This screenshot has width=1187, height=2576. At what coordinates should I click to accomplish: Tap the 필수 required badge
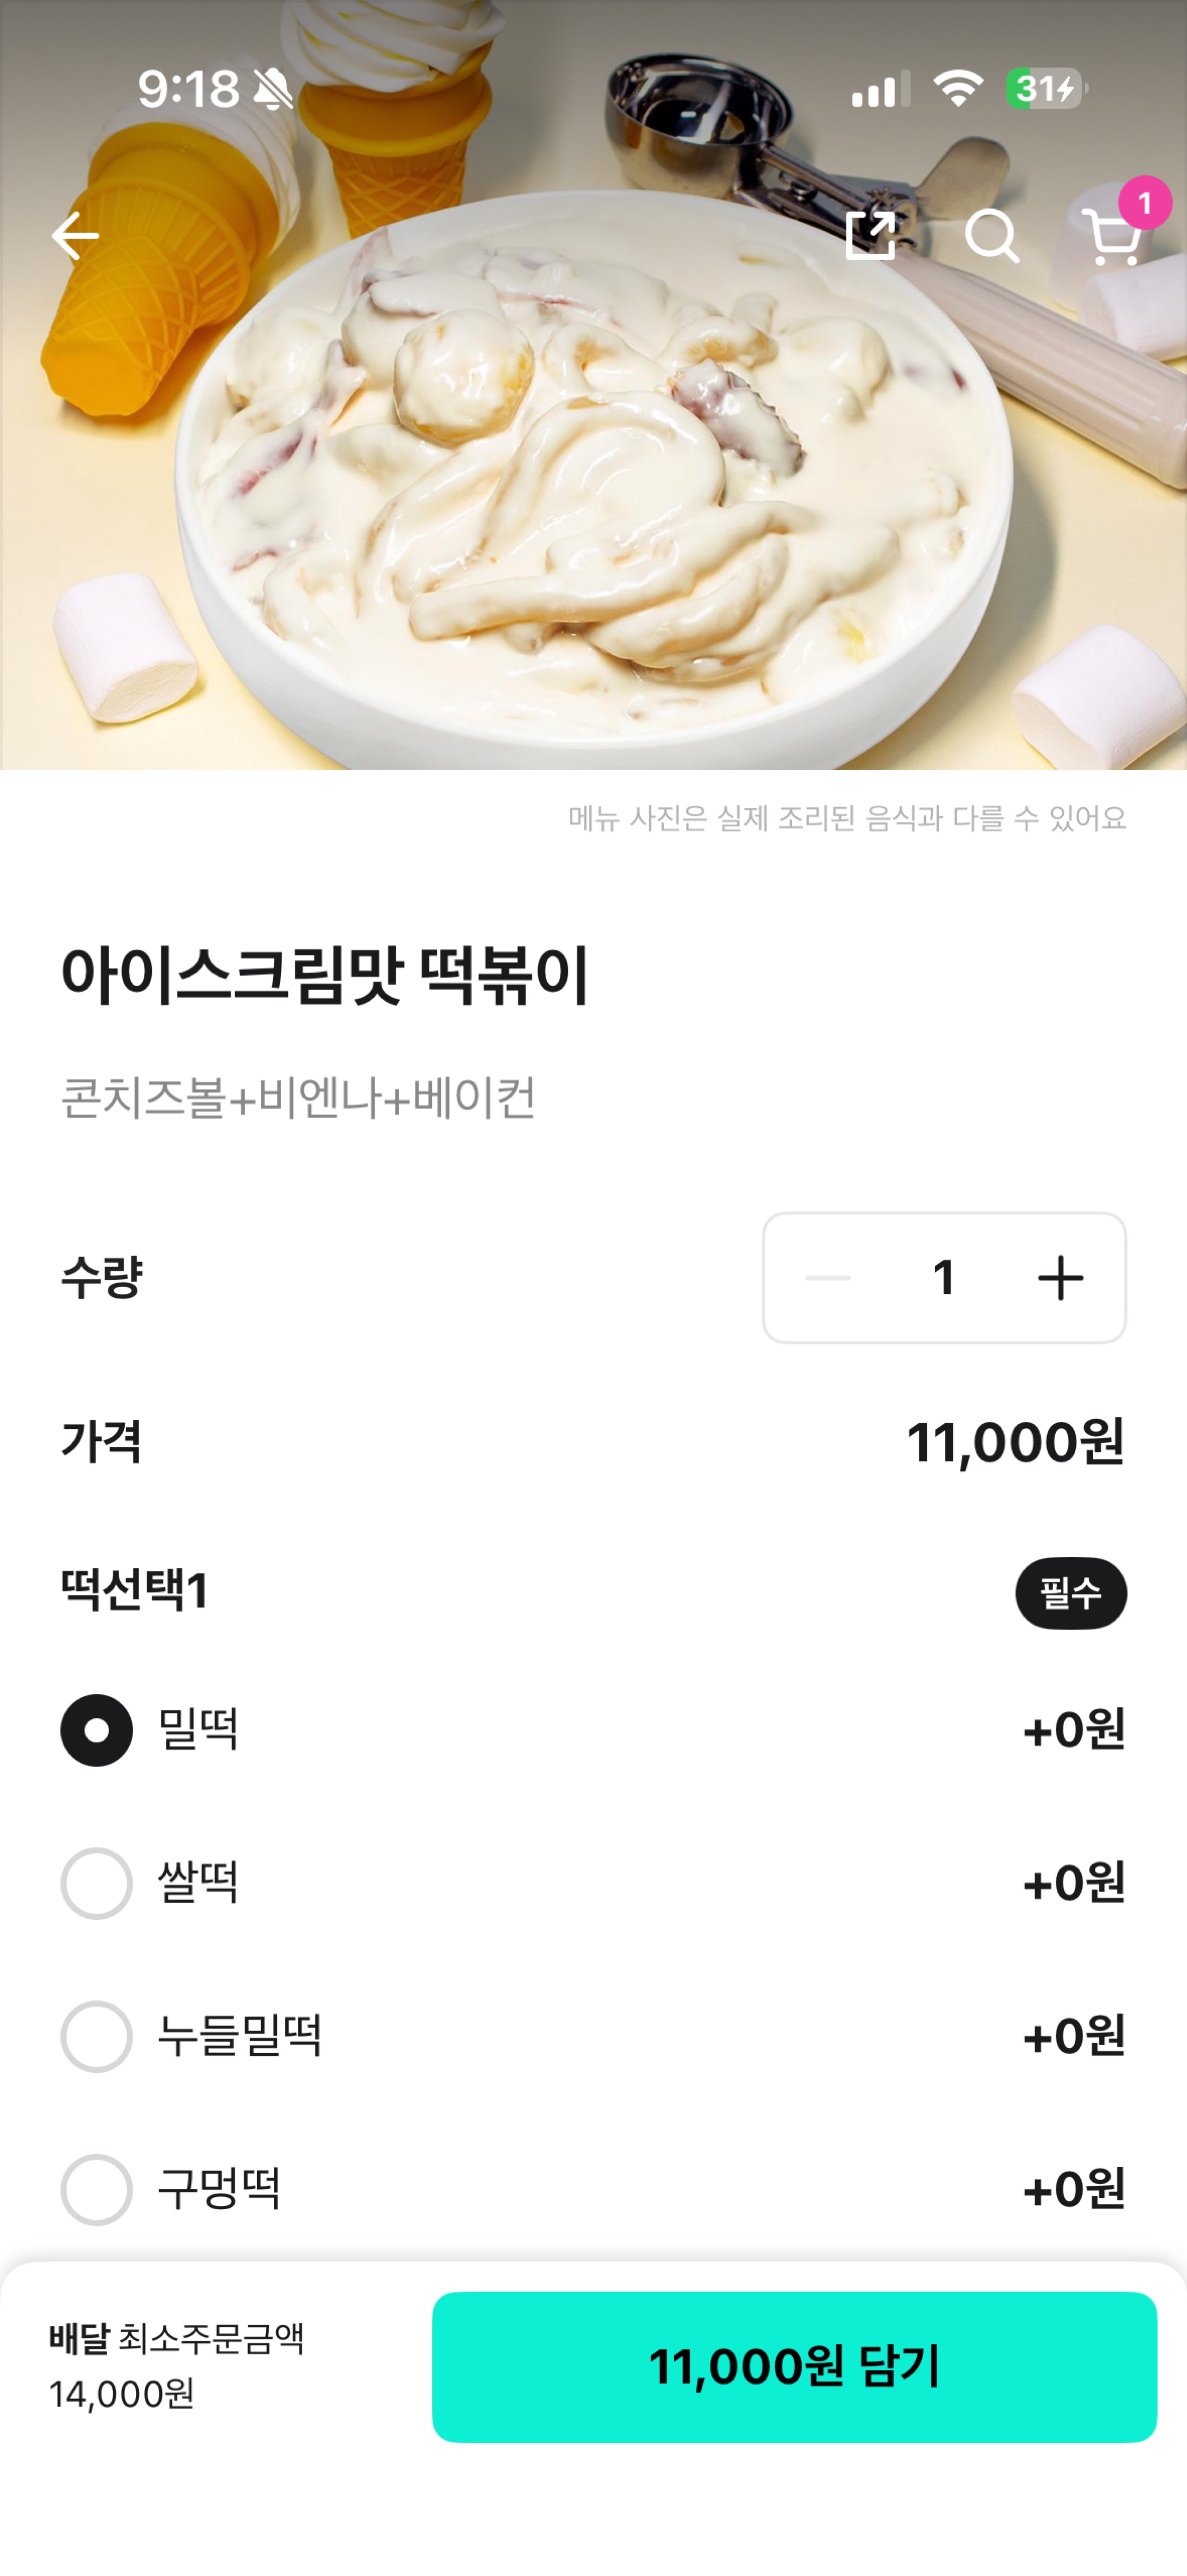point(1071,1593)
